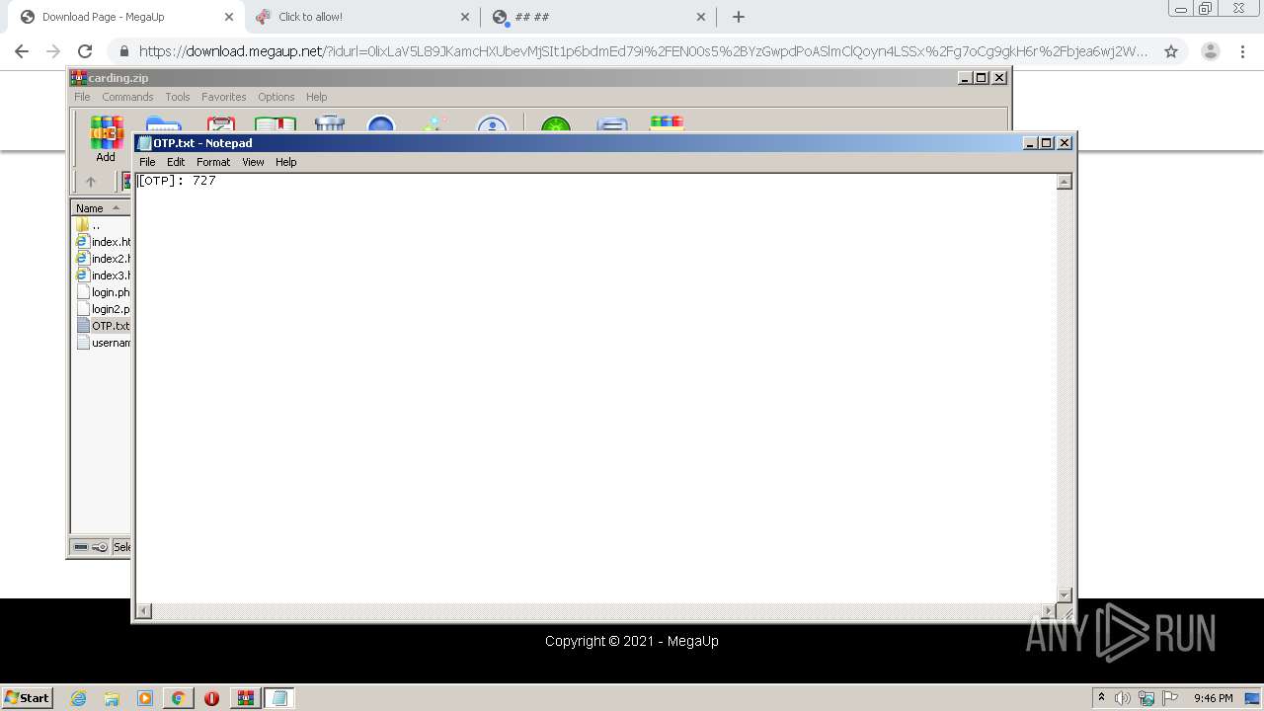
Task: Open Help menu in Notepad
Action: click(x=285, y=162)
